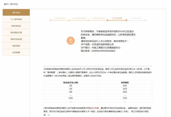Viewport: 171px width, 117px height.
Task: Click the bank account number 0200041909200040804
Action: point(104,51)
